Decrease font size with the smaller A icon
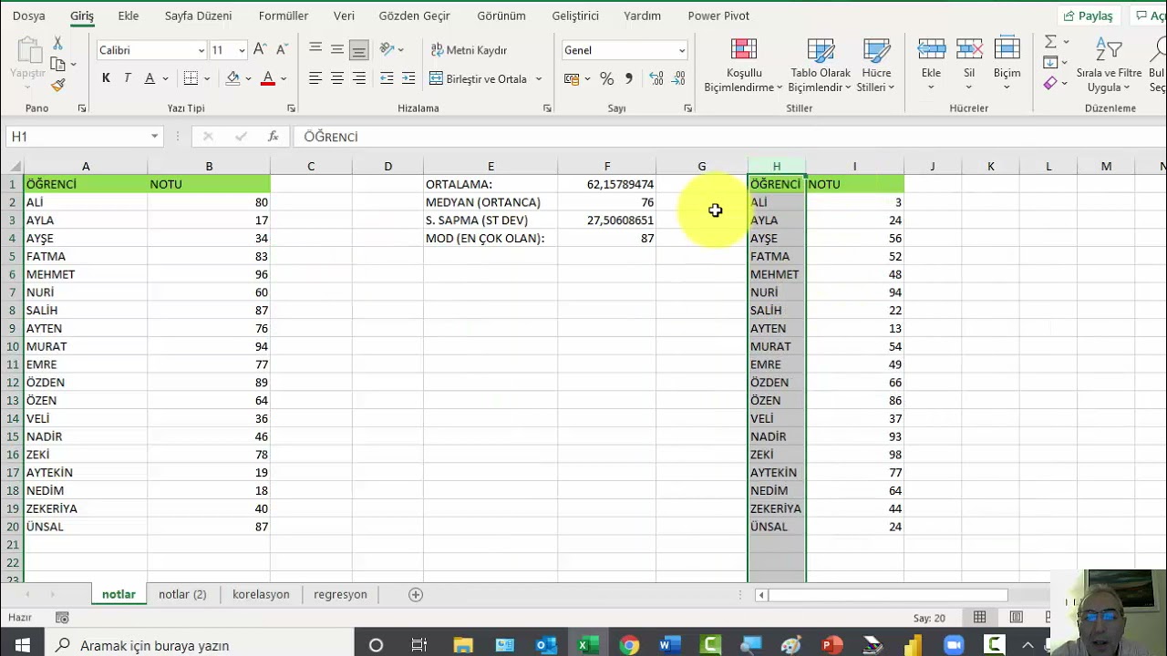The height and width of the screenshot is (656, 1167). pyautogui.click(x=283, y=50)
